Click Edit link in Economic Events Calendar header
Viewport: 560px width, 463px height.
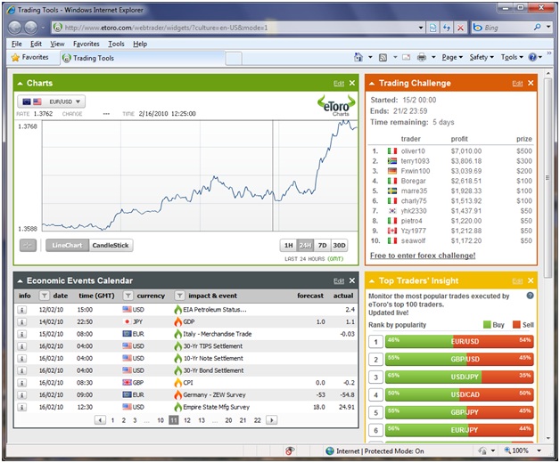(x=339, y=281)
